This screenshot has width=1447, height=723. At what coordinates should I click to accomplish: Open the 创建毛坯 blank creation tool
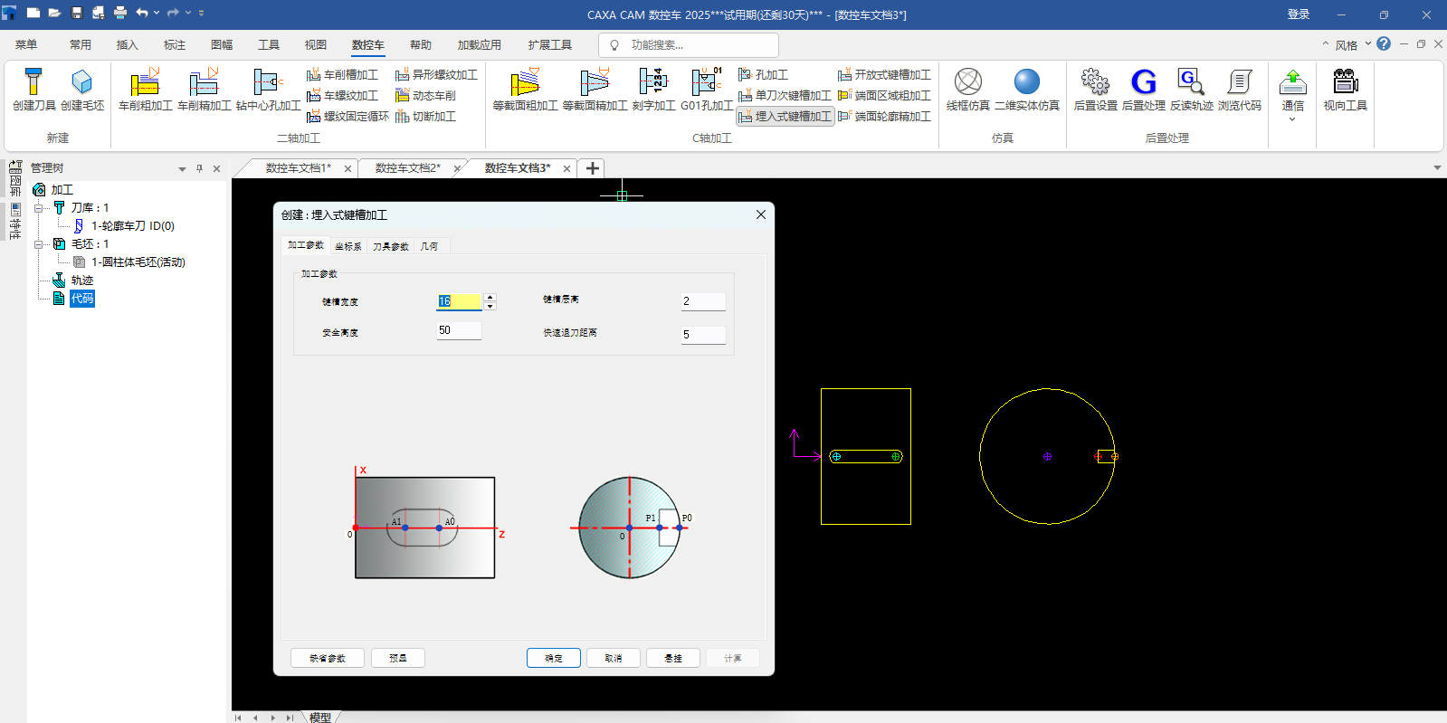point(81,82)
